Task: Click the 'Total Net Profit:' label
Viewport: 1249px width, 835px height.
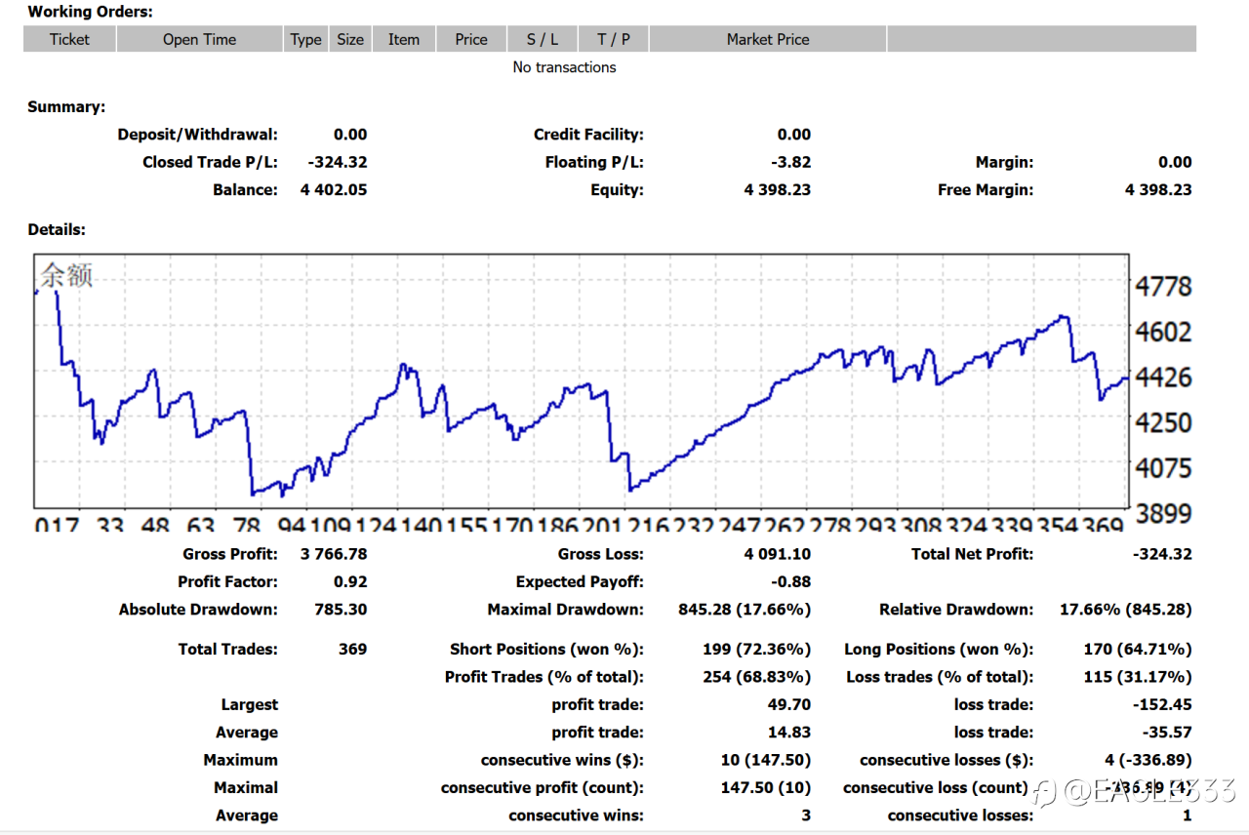Action: [972, 554]
